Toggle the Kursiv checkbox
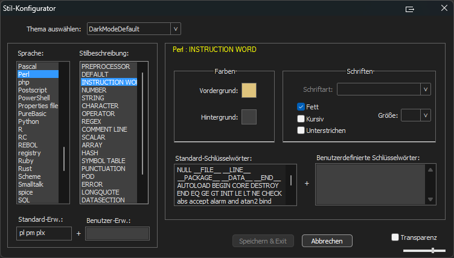Screen dimensions: 454x258 (301, 119)
